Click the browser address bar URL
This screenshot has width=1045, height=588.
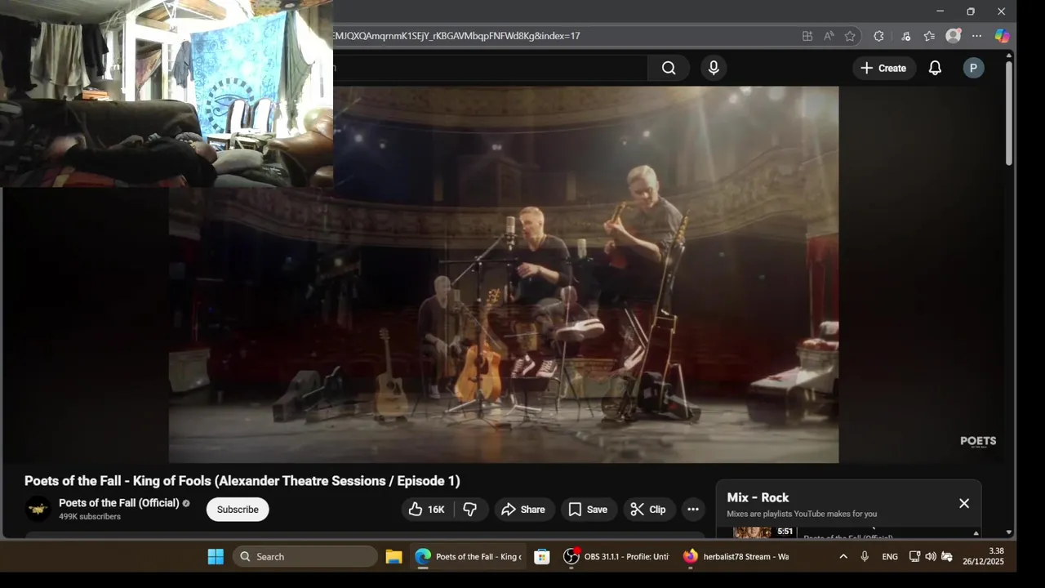point(457,36)
